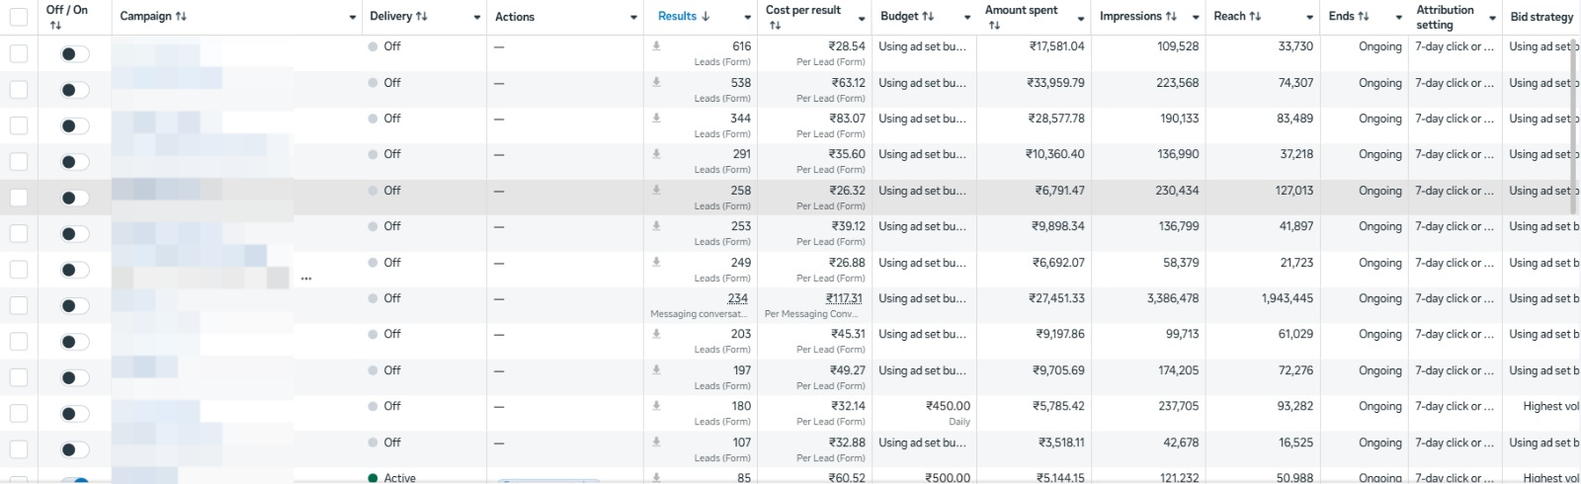1581x484 pixels.
Task: Select checkbox for the row with 258 leads
Action: pos(19,198)
